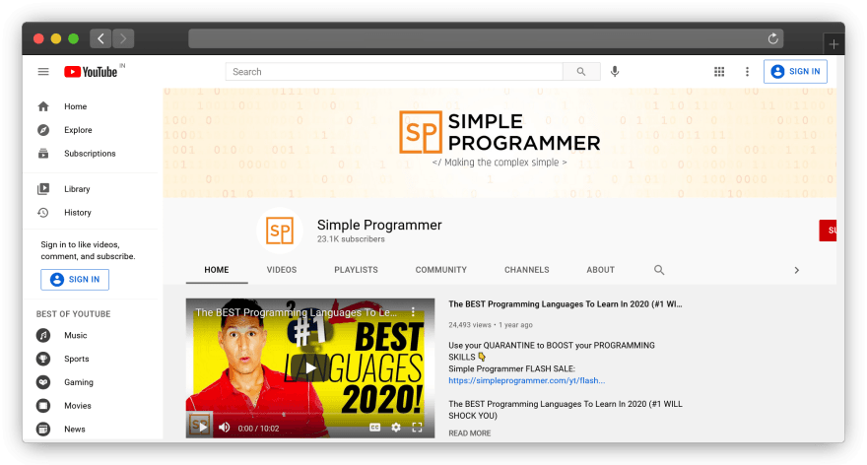
Task: Open the hamburger guide menu
Action: tap(43, 72)
